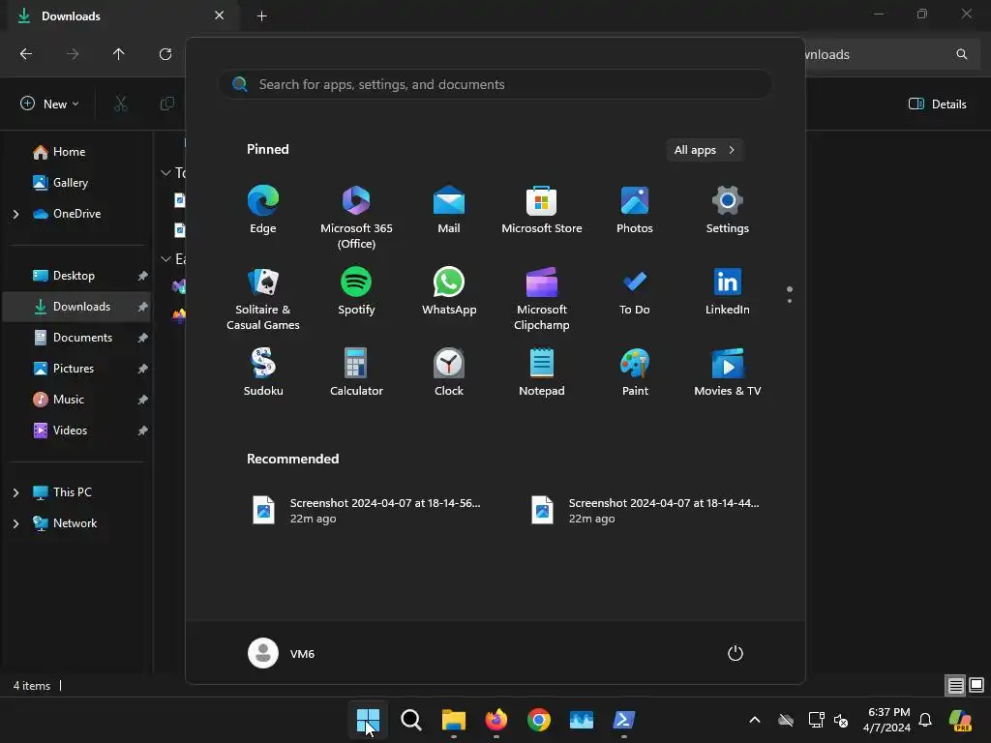Start Solitaire & Casual Games
The width and height of the screenshot is (991, 743).
point(263,299)
